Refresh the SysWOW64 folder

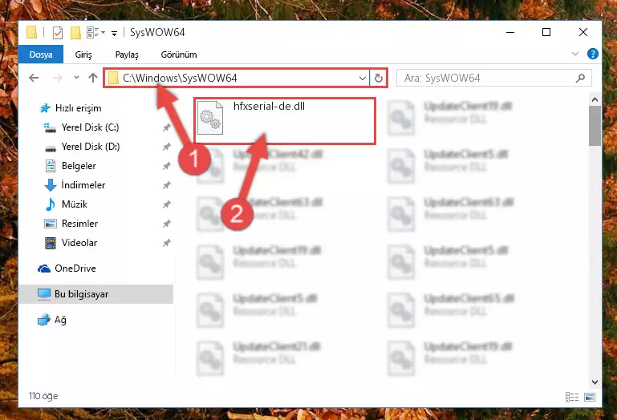379,78
